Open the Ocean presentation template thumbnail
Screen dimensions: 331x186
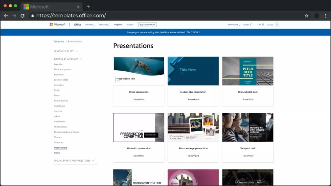tap(139, 71)
